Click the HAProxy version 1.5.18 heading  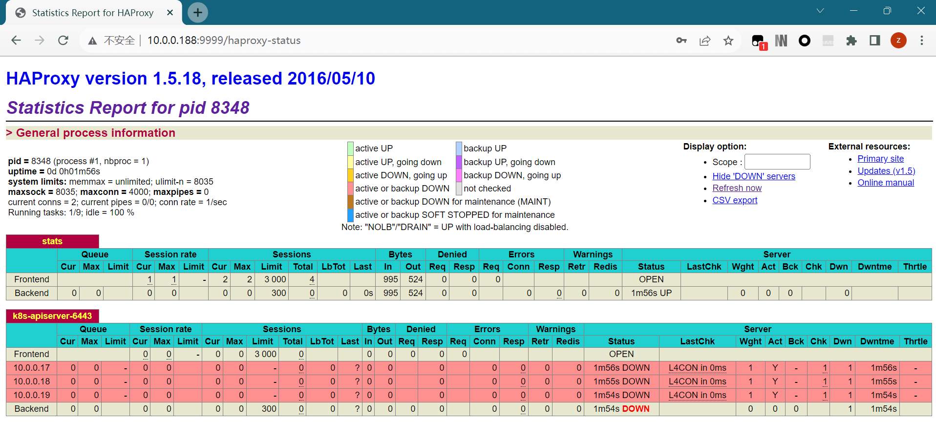pyautogui.click(x=191, y=78)
